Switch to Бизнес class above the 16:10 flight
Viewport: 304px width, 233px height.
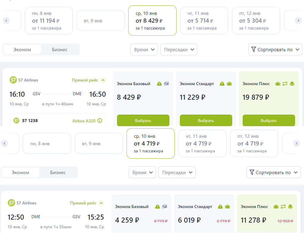pos(60,50)
